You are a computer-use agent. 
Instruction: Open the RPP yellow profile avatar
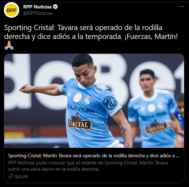(11, 10)
